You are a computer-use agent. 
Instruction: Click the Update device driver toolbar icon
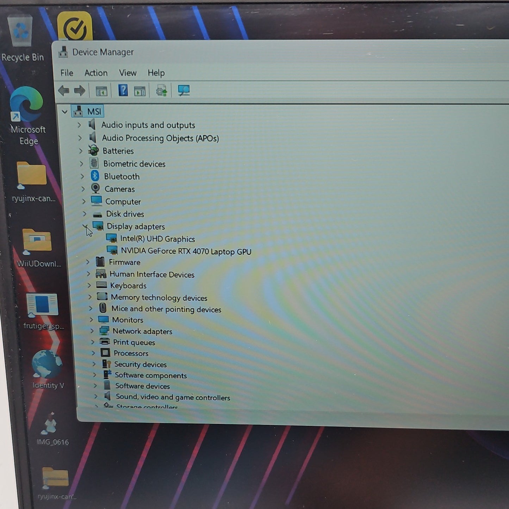click(x=162, y=91)
